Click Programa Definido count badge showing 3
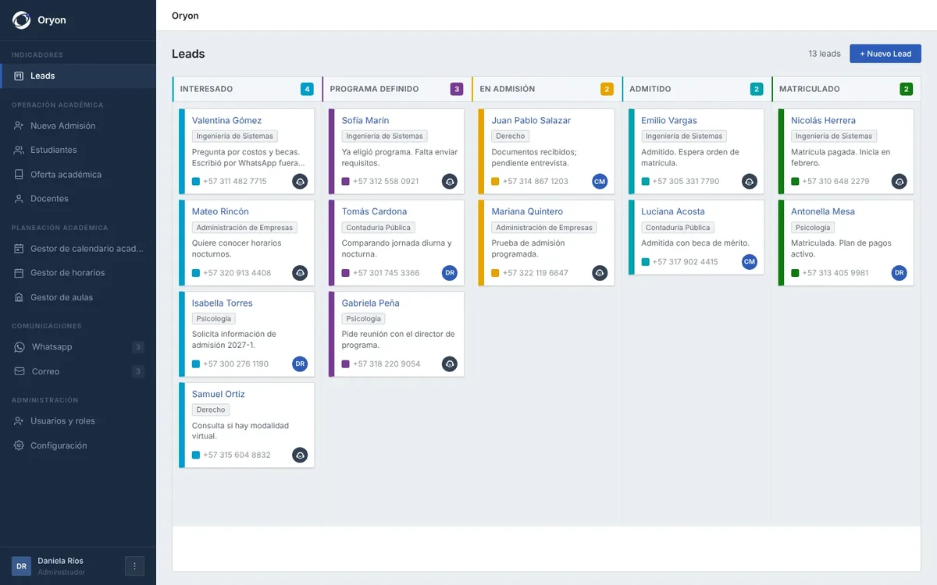 (457, 89)
